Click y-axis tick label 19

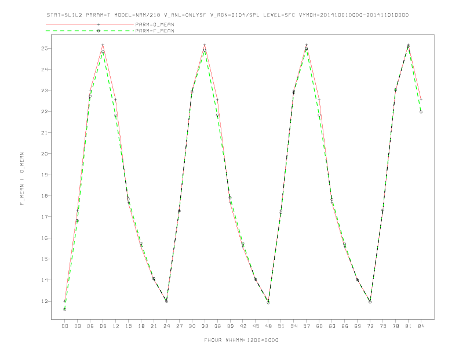coord(44,175)
